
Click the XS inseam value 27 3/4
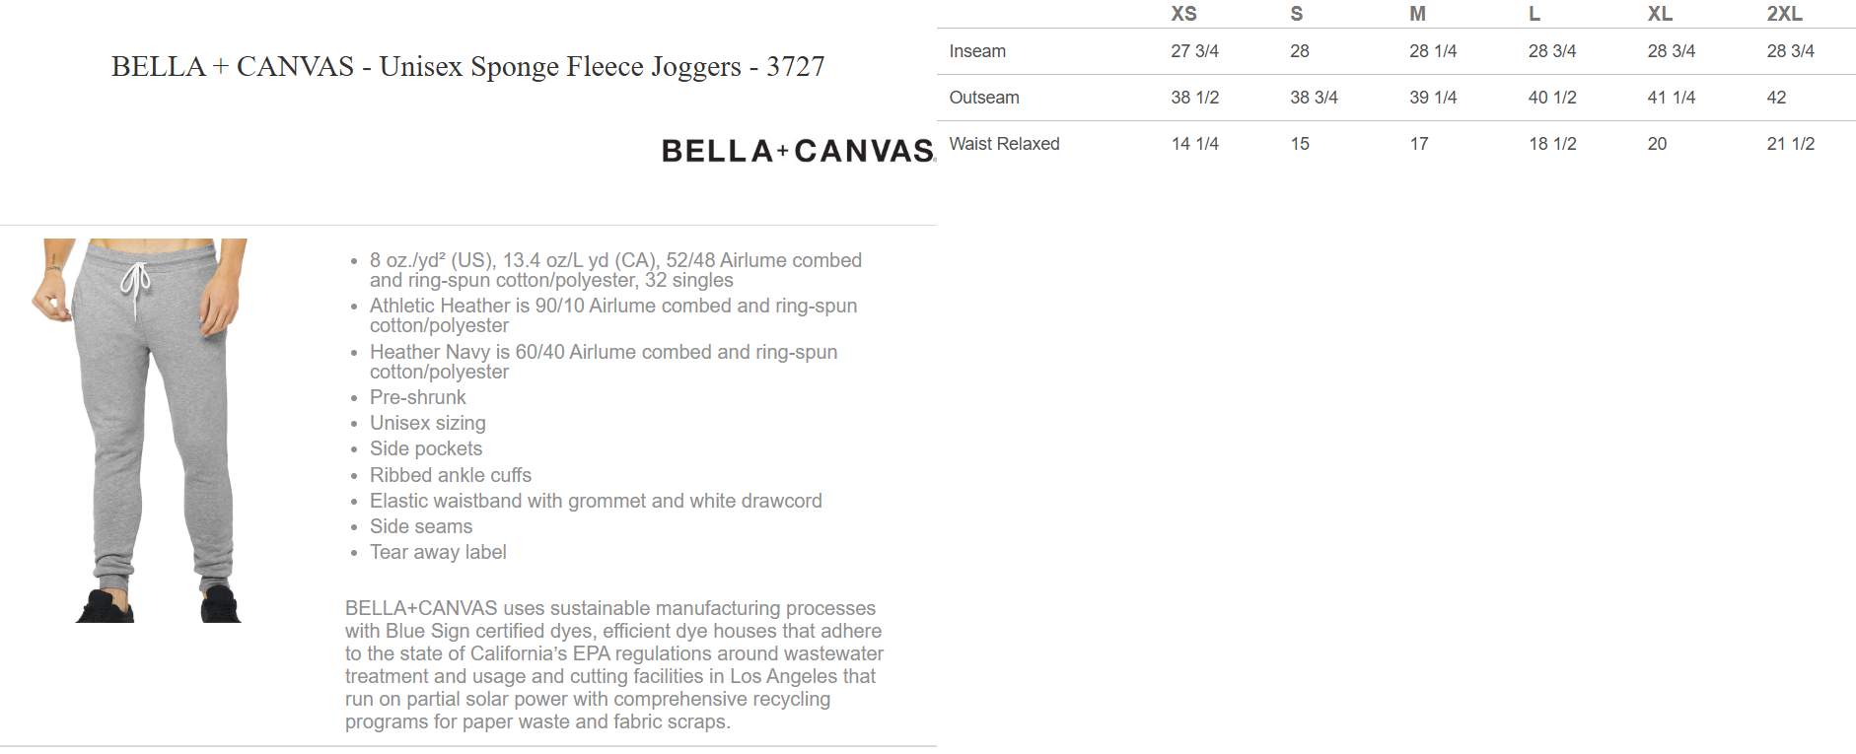click(1194, 51)
